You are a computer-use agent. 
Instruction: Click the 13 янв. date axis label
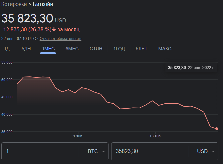point(155,136)
